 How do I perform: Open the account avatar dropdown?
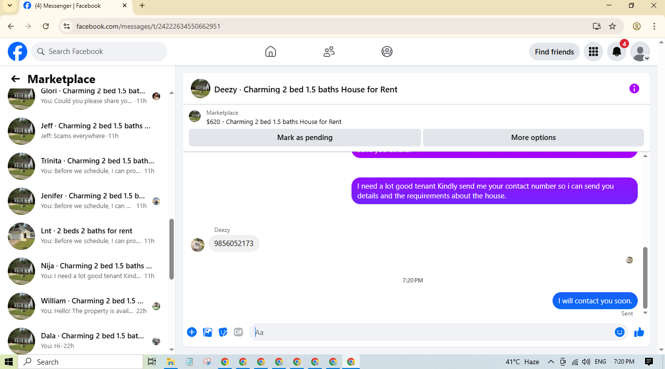click(640, 52)
